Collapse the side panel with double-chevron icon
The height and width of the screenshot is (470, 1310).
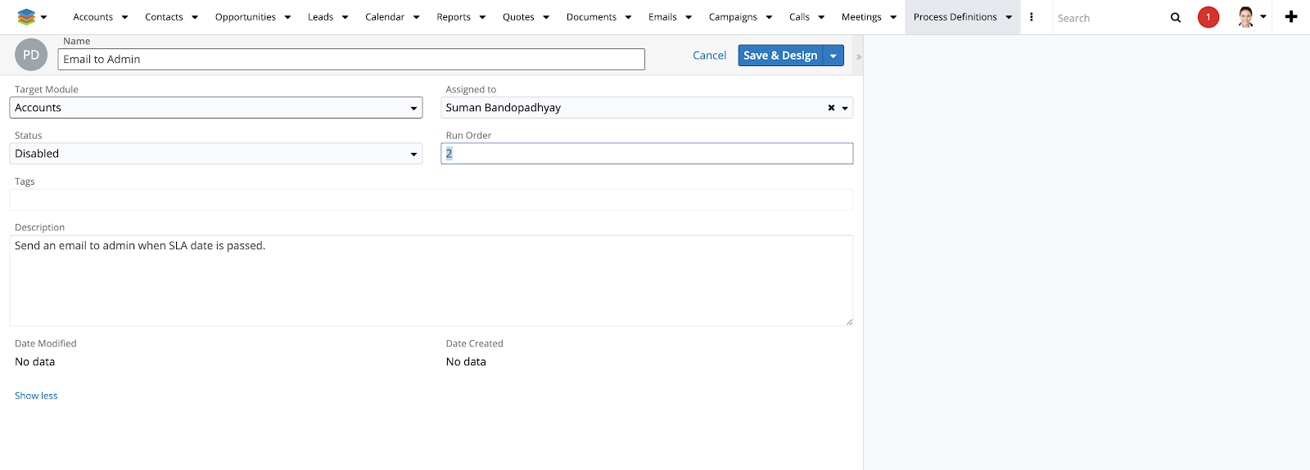(x=858, y=57)
